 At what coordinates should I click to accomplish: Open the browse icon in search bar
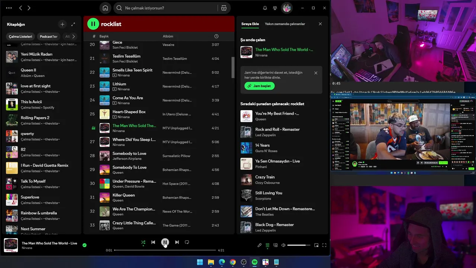(x=223, y=8)
